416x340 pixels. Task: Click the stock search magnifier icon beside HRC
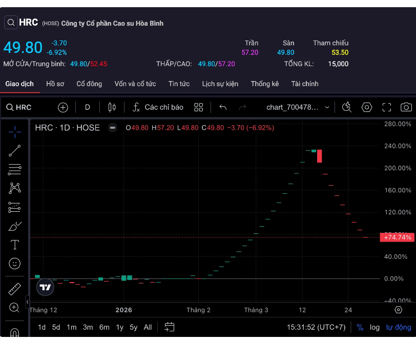tap(11, 23)
